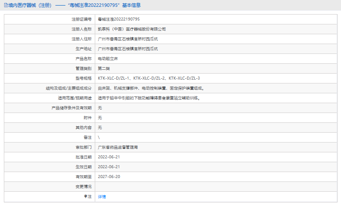Click company name 凯泰科（中国）医疗器械股份有限公司
The image size is (341, 205).
tap(132, 29)
